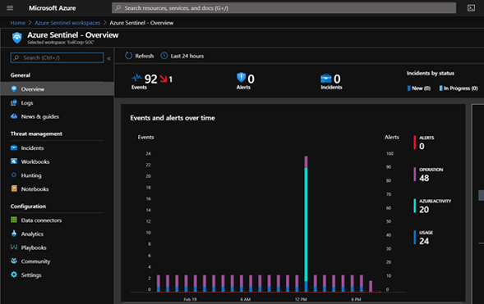Click the red ALERTS legend swatch
Image resolution: width=484 pixels, height=304 pixels.
click(x=414, y=143)
